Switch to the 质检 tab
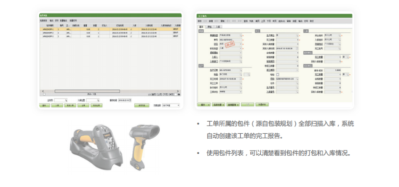This screenshot has height=187, width=399. point(209,26)
